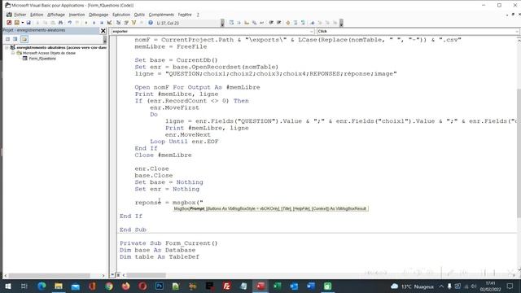Click the Break pause icon
Viewport: 521px width, 293px height.
tap(94, 23)
